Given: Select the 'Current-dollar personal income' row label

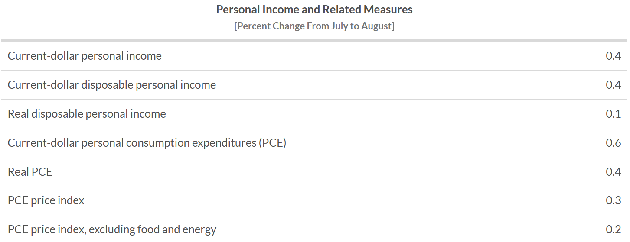Looking at the screenshot, I should (85, 56).
